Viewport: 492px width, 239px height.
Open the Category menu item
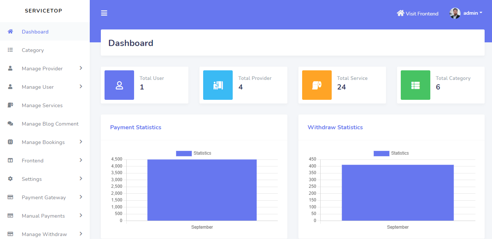(x=33, y=50)
